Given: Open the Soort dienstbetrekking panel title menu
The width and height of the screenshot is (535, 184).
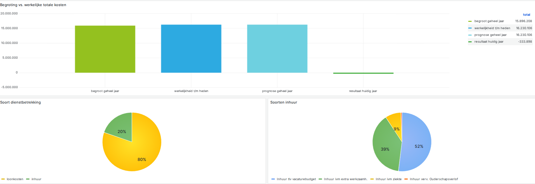Looking at the screenshot, I should (x=21, y=102).
